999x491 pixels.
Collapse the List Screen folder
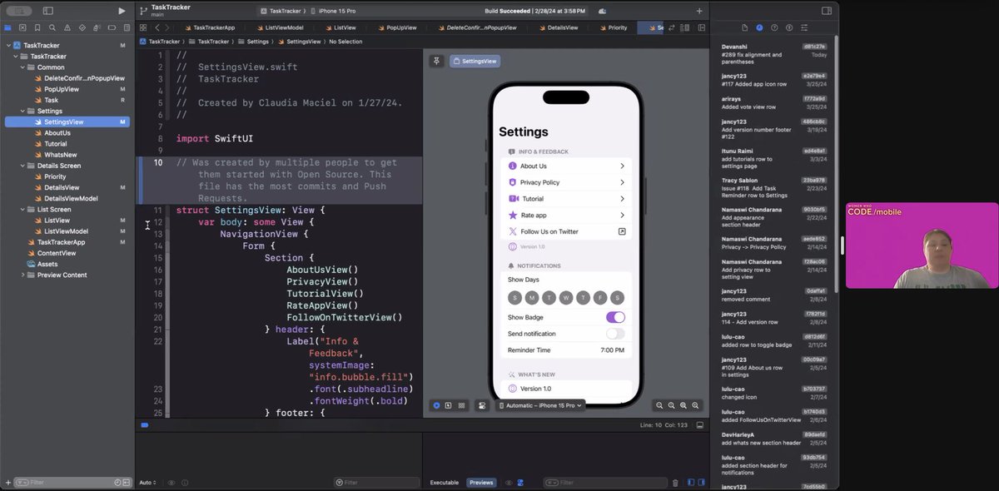pos(21,210)
